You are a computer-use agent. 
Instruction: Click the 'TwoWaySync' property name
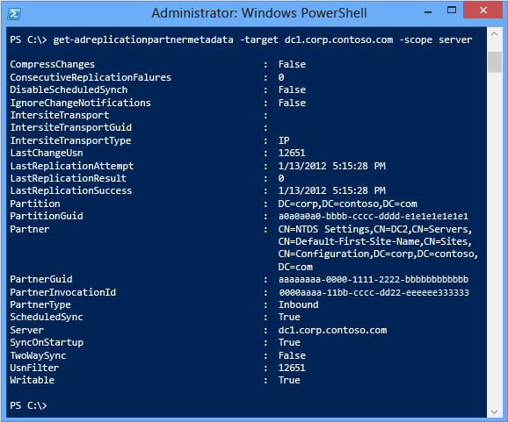coord(38,355)
